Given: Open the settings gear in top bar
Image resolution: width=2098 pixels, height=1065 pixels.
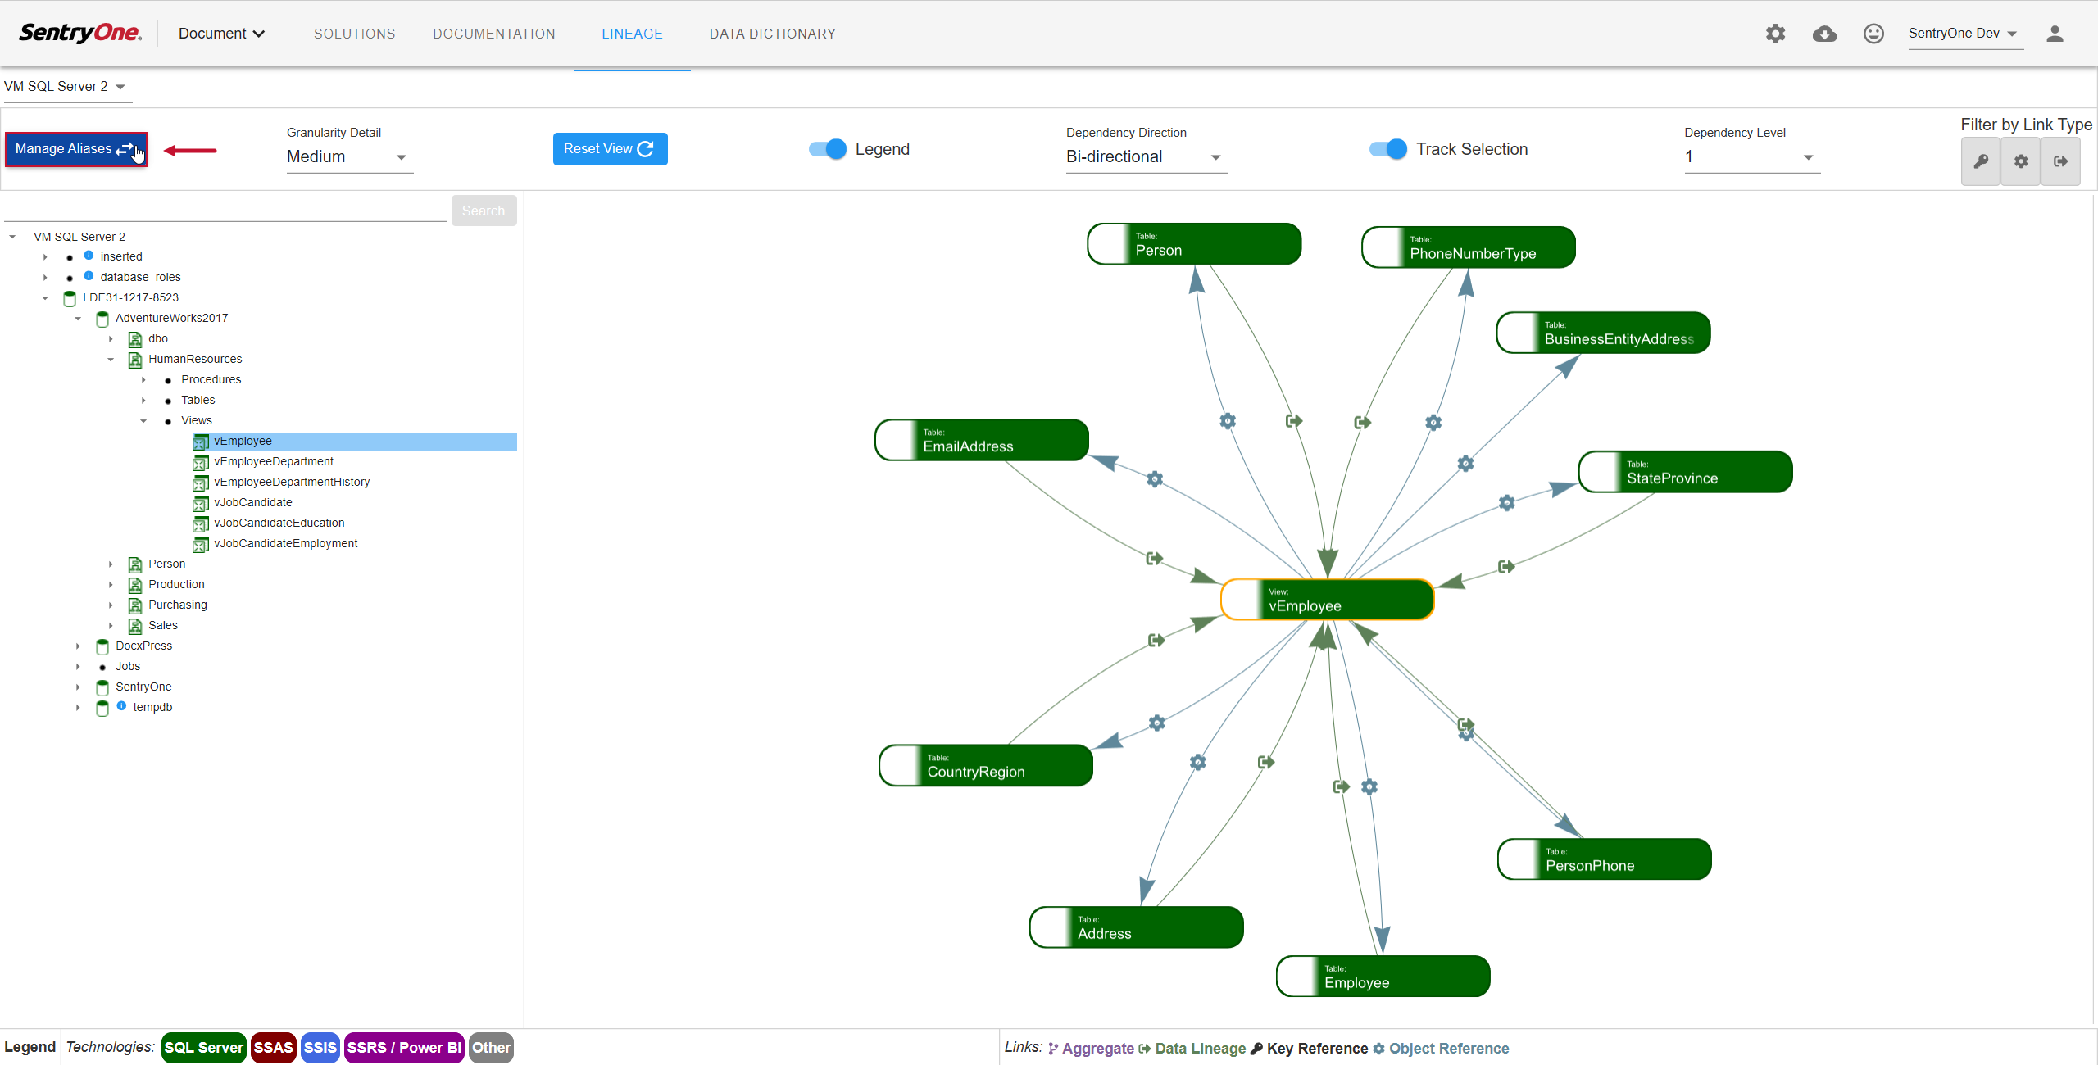Looking at the screenshot, I should coord(1775,34).
